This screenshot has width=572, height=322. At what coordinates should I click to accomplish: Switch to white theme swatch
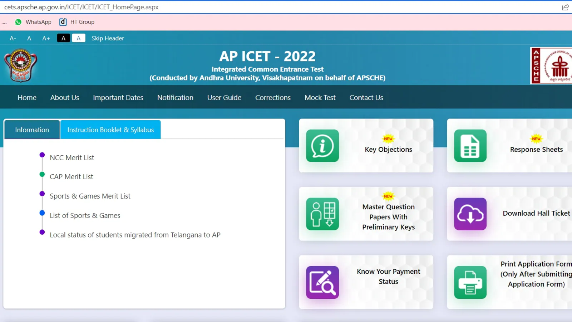pyautogui.click(x=79, y=38)
